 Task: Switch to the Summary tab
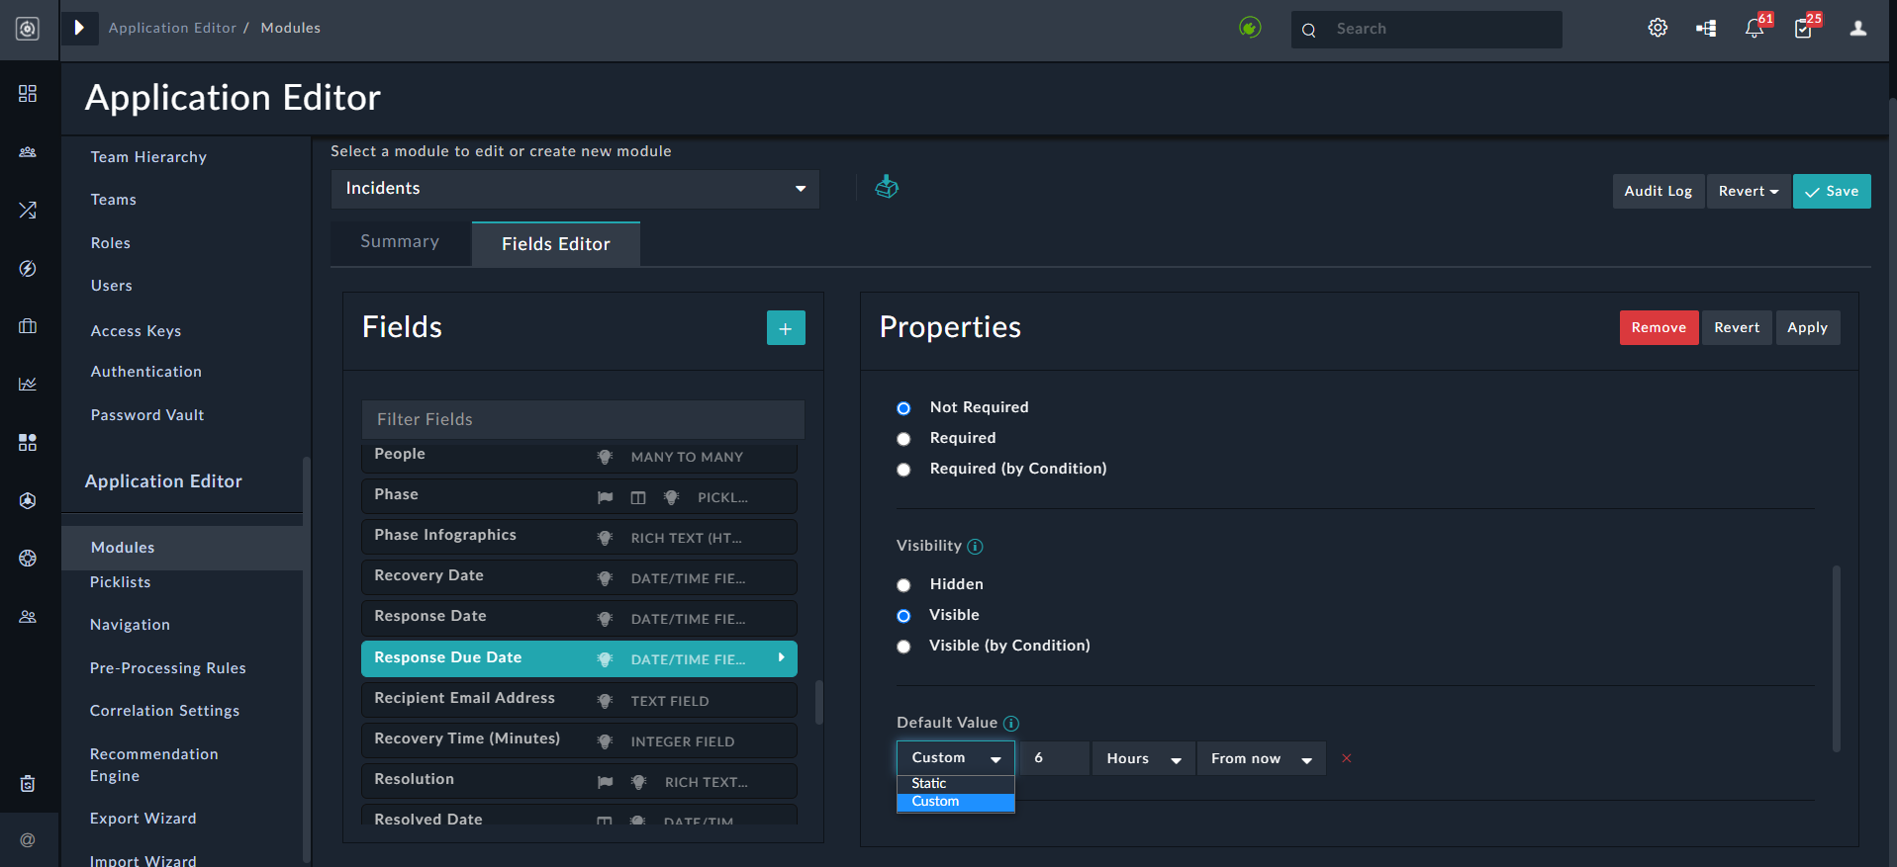coord(400,242)
